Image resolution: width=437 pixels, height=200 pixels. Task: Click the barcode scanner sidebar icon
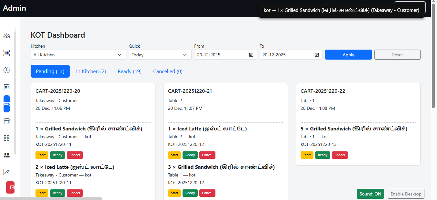pos(6,53)
